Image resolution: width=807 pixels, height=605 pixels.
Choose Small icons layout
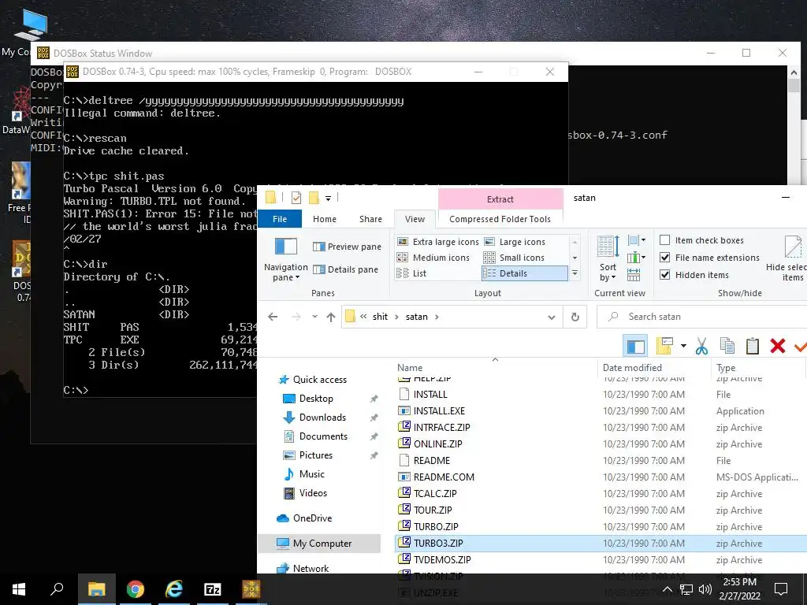point(514,258)
